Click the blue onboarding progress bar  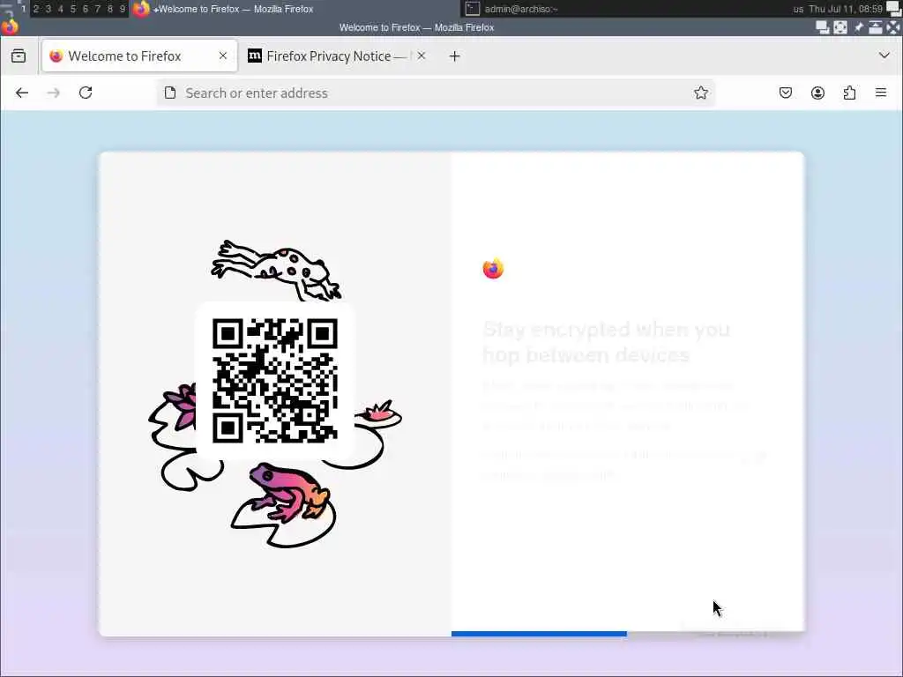539,634
